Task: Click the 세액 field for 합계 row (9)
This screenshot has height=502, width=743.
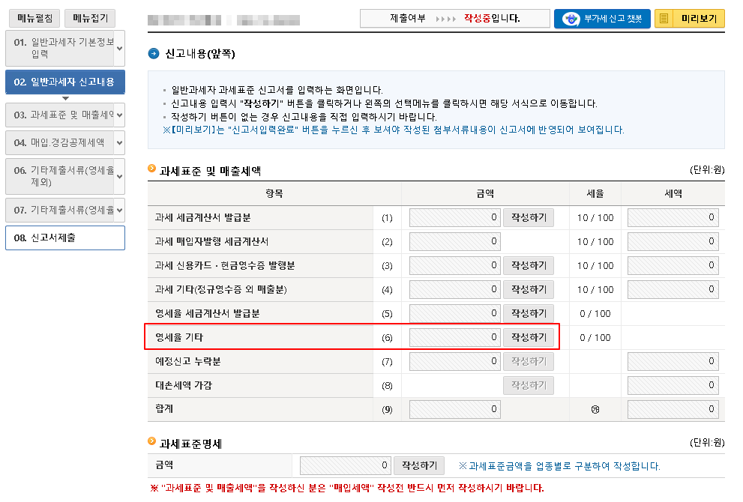Action: point(673,409)
